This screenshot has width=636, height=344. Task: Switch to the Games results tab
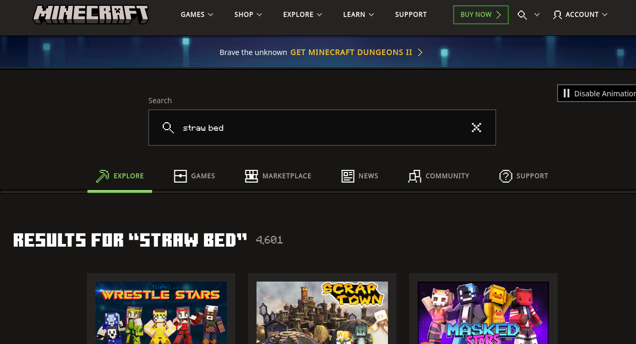point(195,176)
